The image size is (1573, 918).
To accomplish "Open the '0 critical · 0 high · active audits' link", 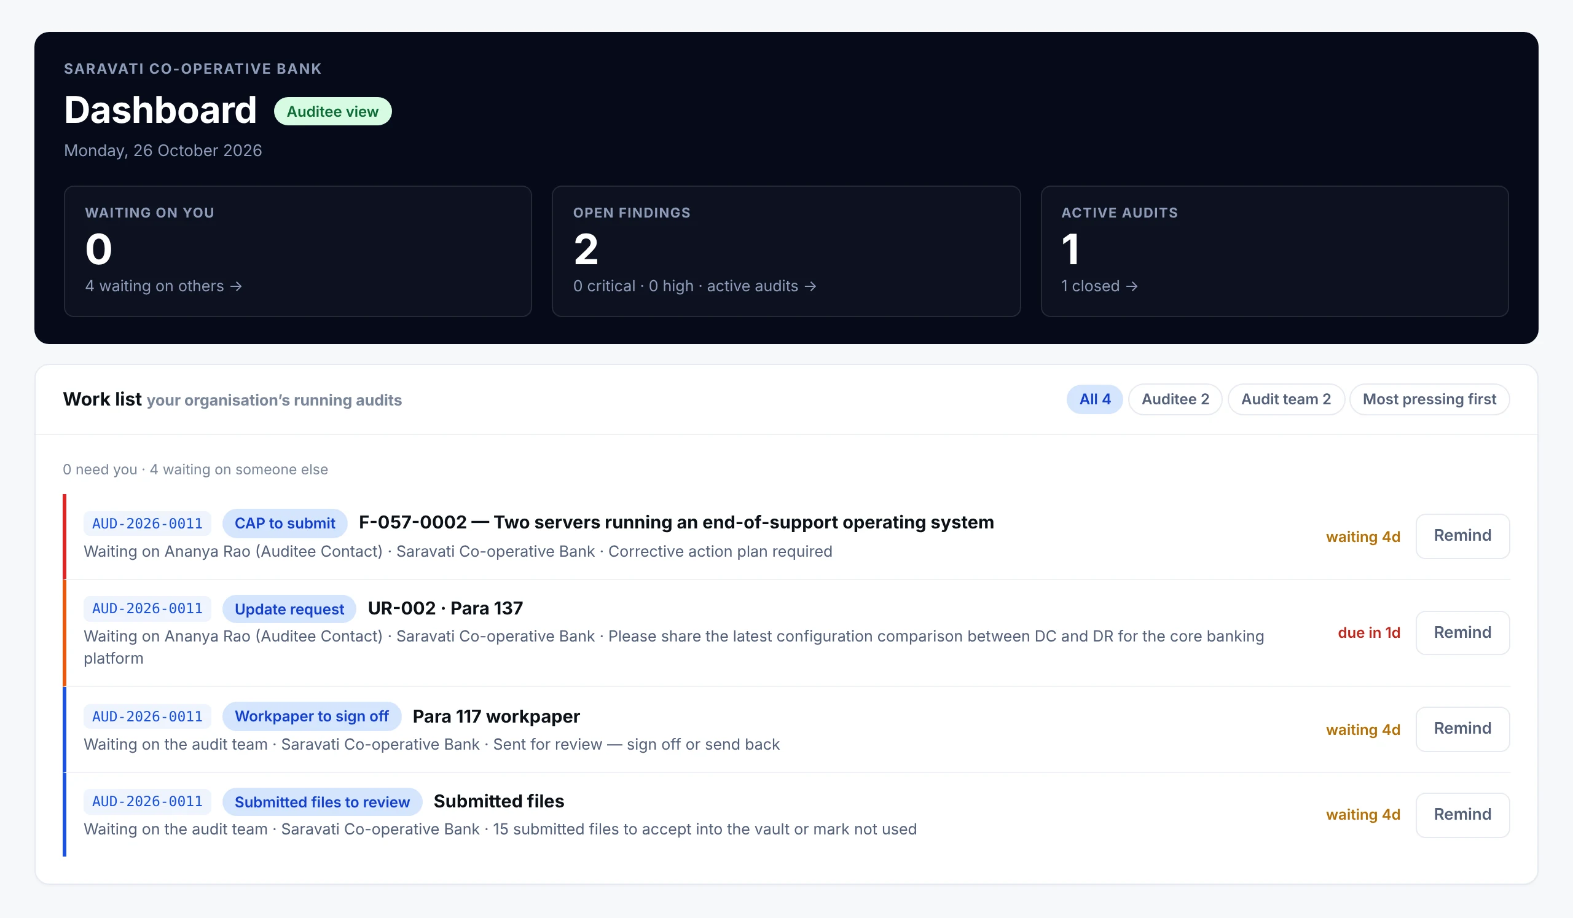I will pos(695,286).
